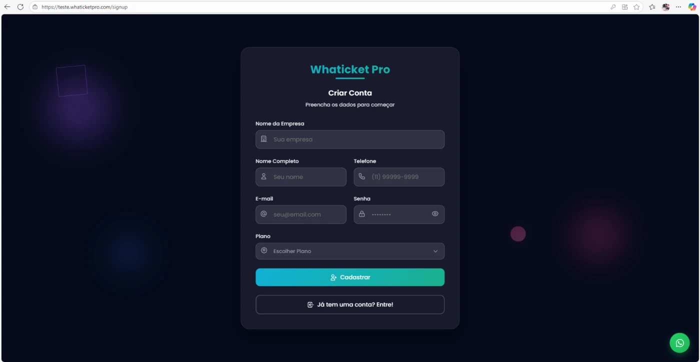Viewport: 700px width, 362px height.
Task: Open WhatsApp chat via the green floating button
Action: click(x=679, y=343)
